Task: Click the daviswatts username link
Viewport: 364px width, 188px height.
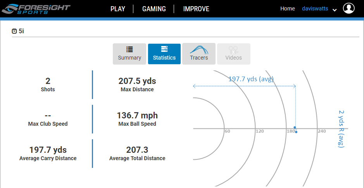Action: [x=316, y=9]
